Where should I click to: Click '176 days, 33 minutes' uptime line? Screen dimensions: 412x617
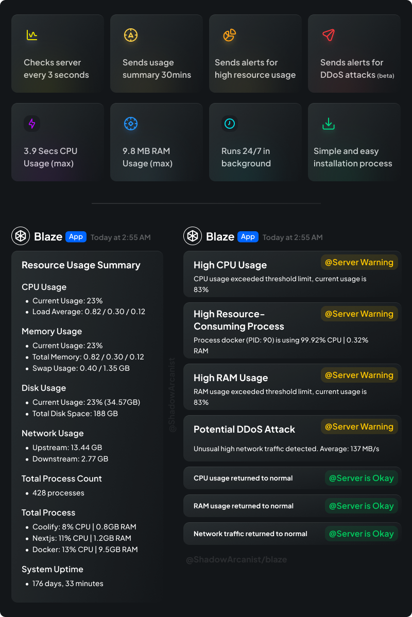pos(67,584)
